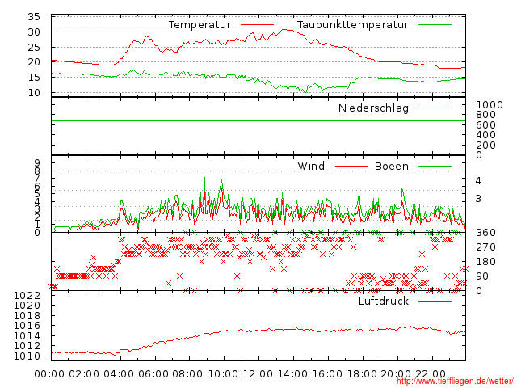
Task: Click the 1014 pressure axis value
Action: point(27,336)
